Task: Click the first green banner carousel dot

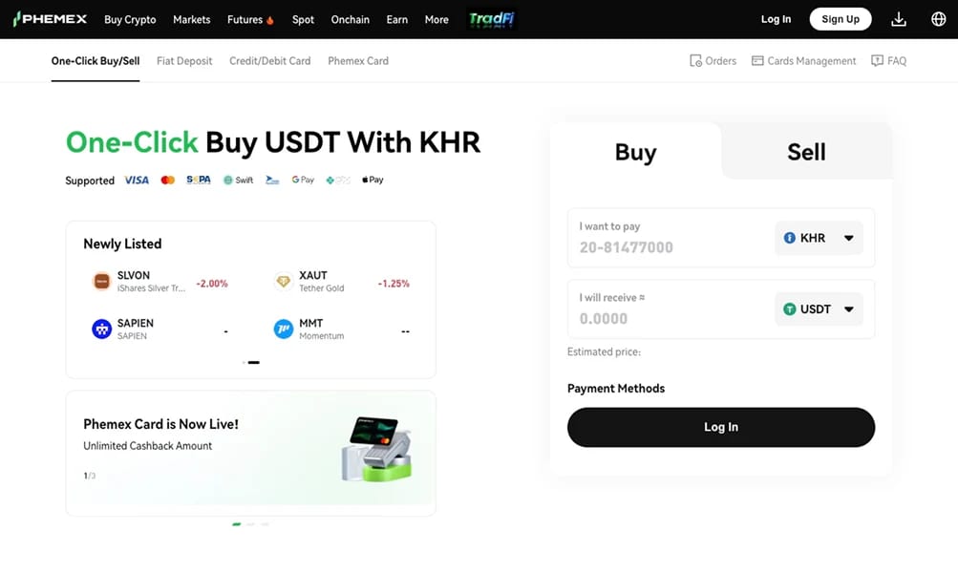Action: click(237, 524)
